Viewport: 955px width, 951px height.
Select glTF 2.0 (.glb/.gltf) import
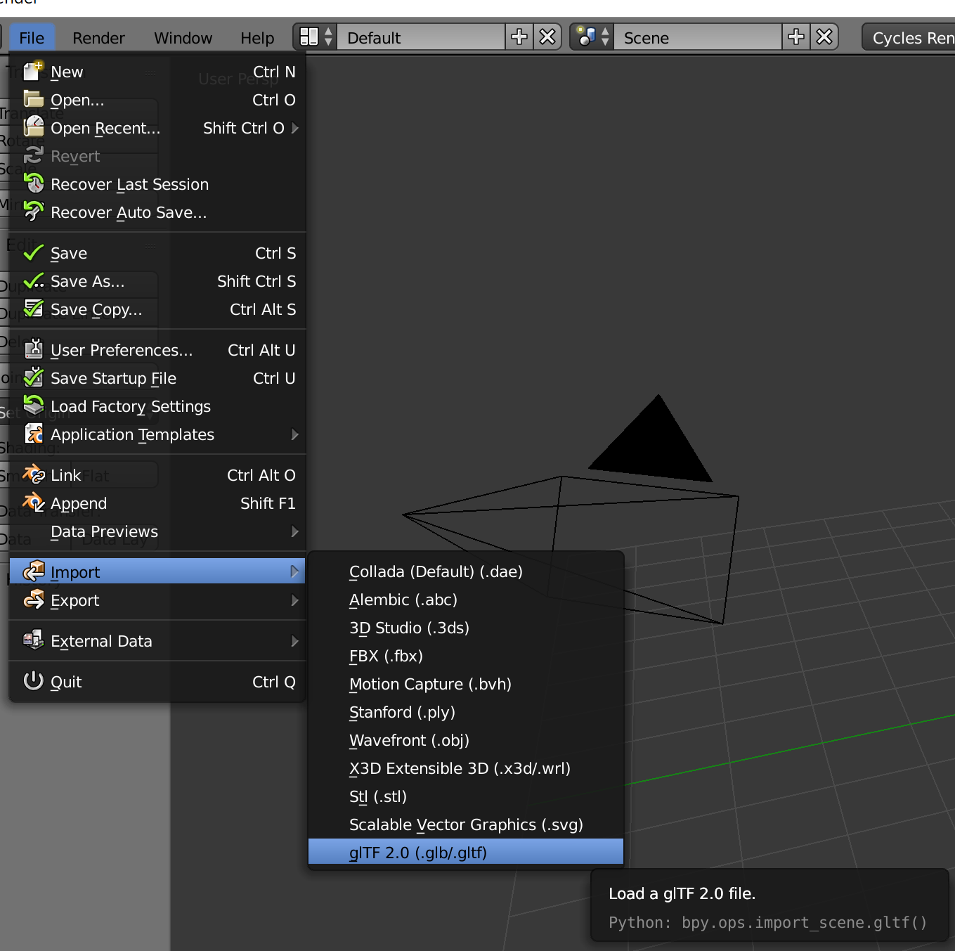466,852
